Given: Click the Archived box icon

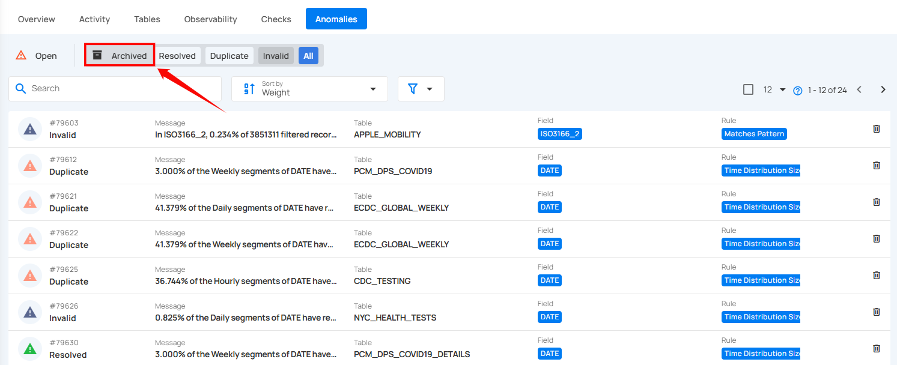Looking at the screenshot, I should (x=97, y=55).
